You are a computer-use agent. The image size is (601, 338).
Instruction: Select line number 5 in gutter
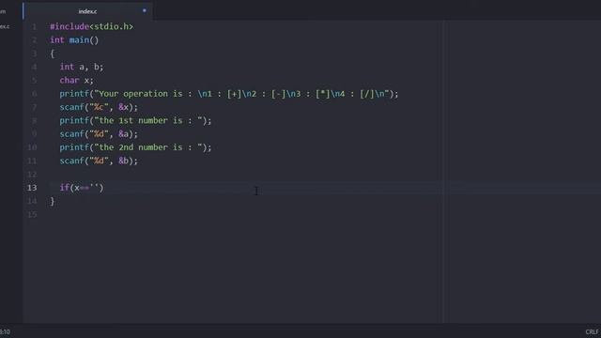34,80
